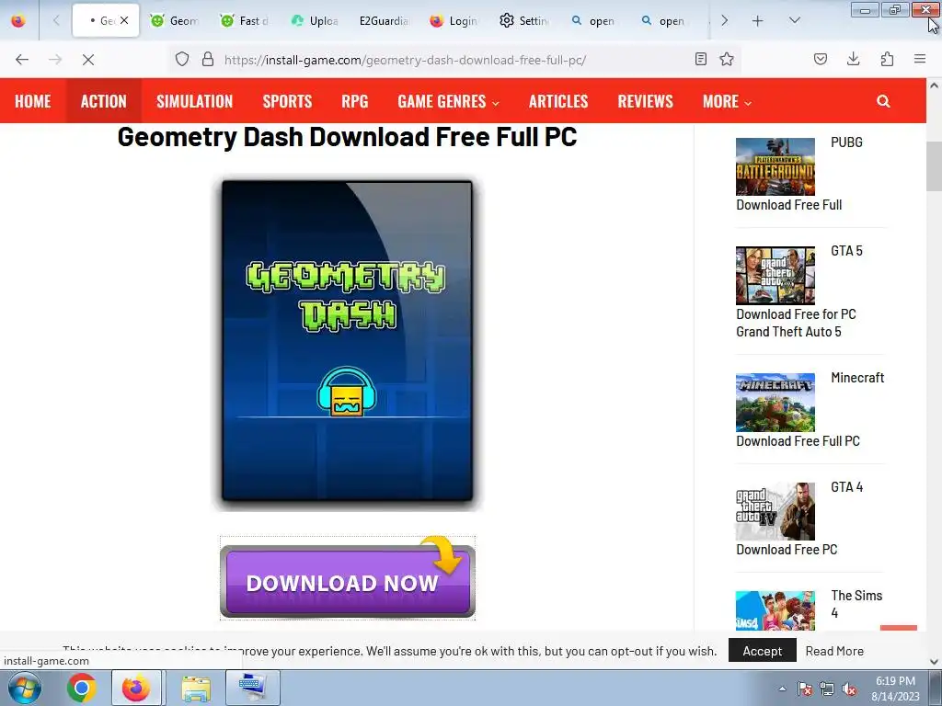Image resolution: width=942 pixels, height=706 pixels.
Task: Toggle reader view icon in address bar
Action: pos(700,60)
